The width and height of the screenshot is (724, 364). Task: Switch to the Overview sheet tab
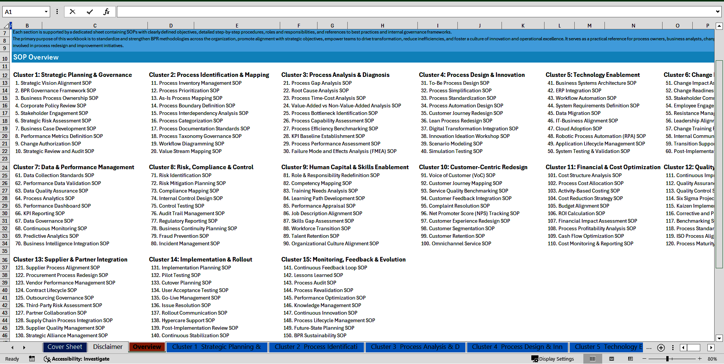(147, 347)
